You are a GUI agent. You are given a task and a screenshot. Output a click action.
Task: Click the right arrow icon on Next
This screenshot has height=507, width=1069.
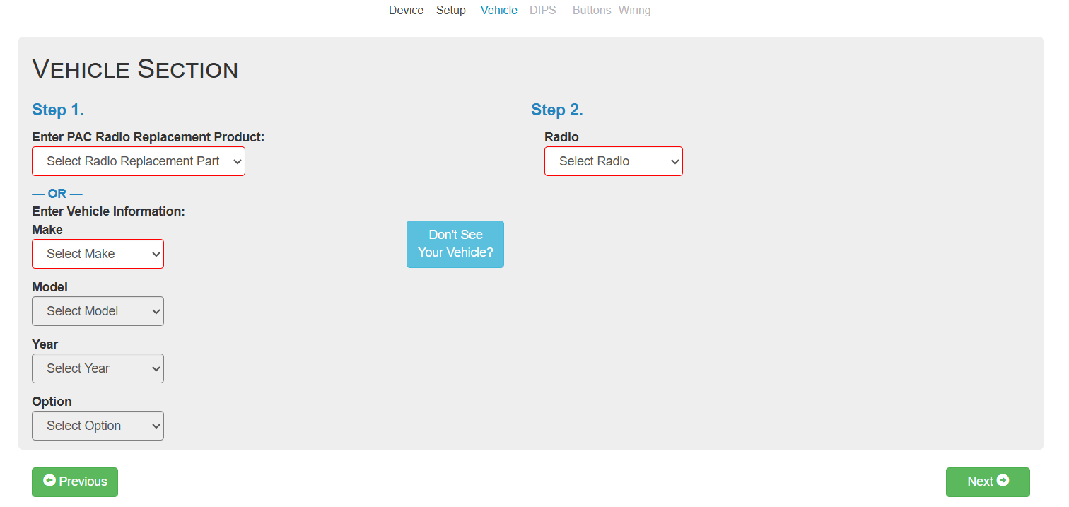[x=1003, y=481]
